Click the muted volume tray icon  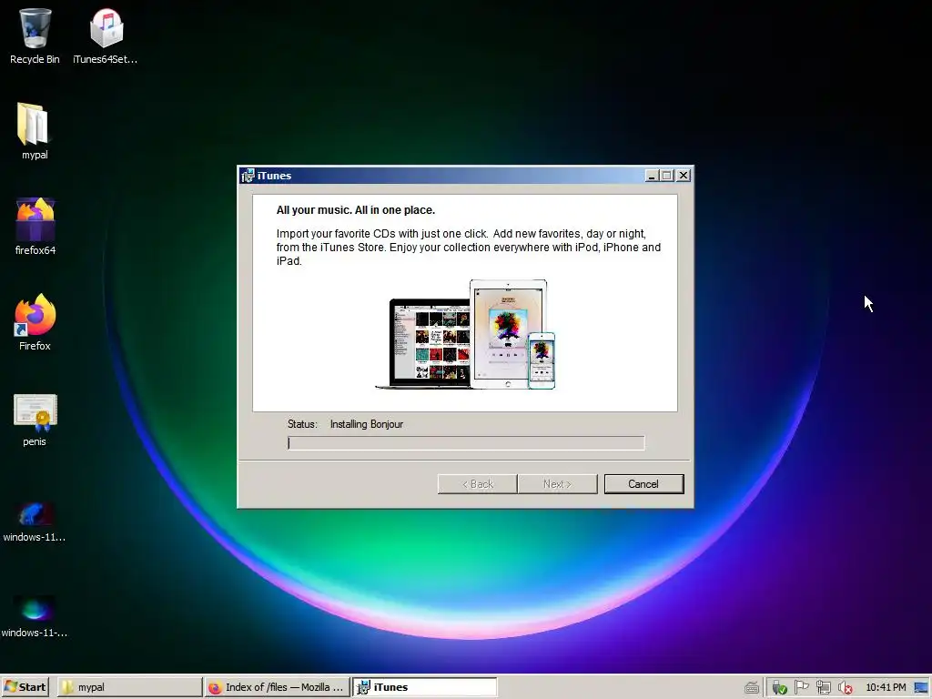click(845, 688)
